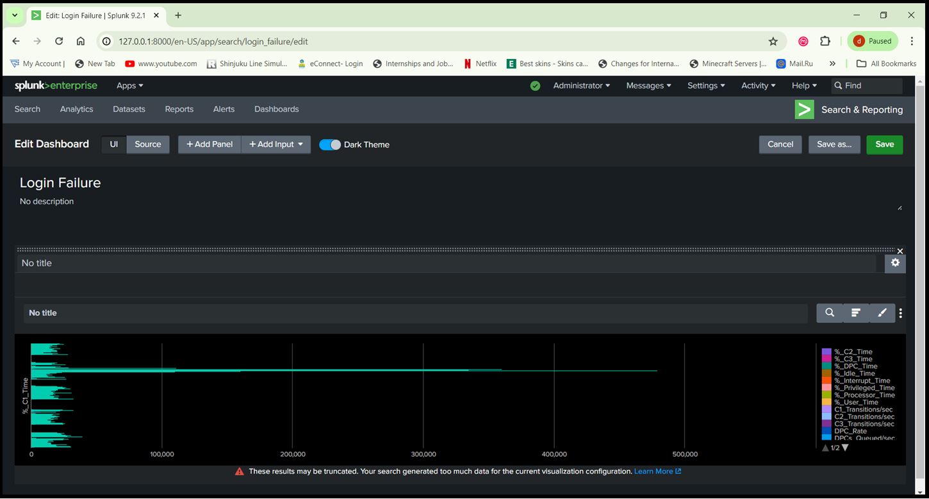Advance the legend to page 2 with the down arrow

click(844, 447)
